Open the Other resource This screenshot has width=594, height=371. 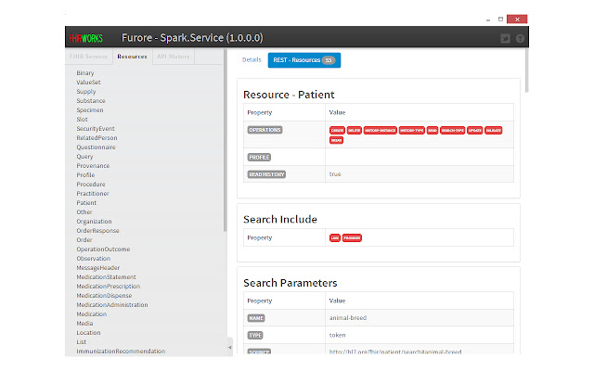pyautogui.click(x=84, y=212)
